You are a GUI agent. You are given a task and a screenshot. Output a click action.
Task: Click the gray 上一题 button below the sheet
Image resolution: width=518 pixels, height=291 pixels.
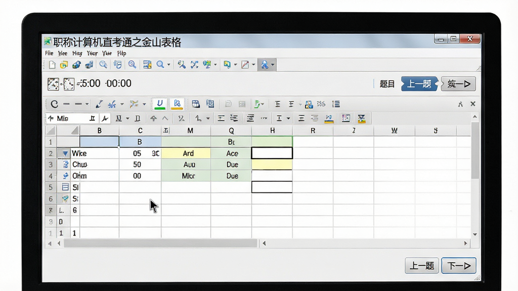[x=421, y=266]
